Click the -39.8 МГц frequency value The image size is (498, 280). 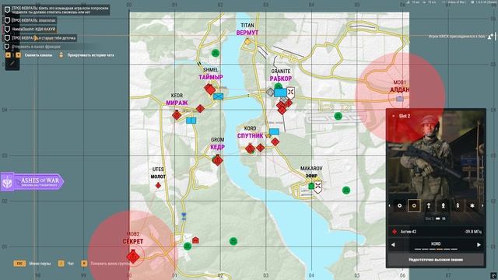click(x=473, y=232)
